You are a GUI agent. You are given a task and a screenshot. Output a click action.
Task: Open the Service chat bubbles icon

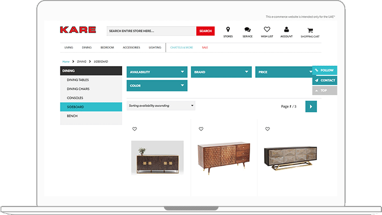pos(247,30)
